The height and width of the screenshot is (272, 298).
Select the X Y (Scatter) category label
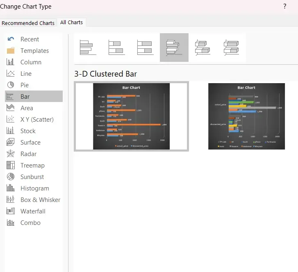[x=37, y=120]
